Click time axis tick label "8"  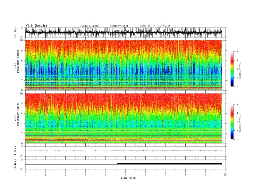(185, 175)
